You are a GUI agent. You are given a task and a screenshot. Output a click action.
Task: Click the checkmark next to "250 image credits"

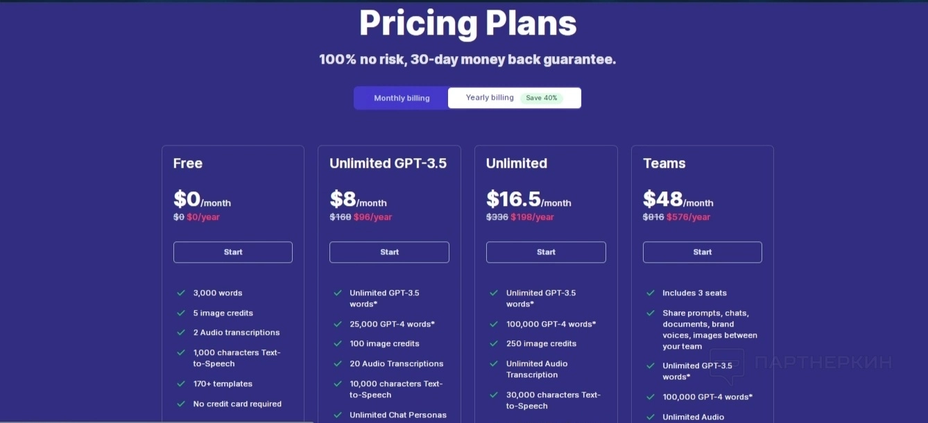494,344
